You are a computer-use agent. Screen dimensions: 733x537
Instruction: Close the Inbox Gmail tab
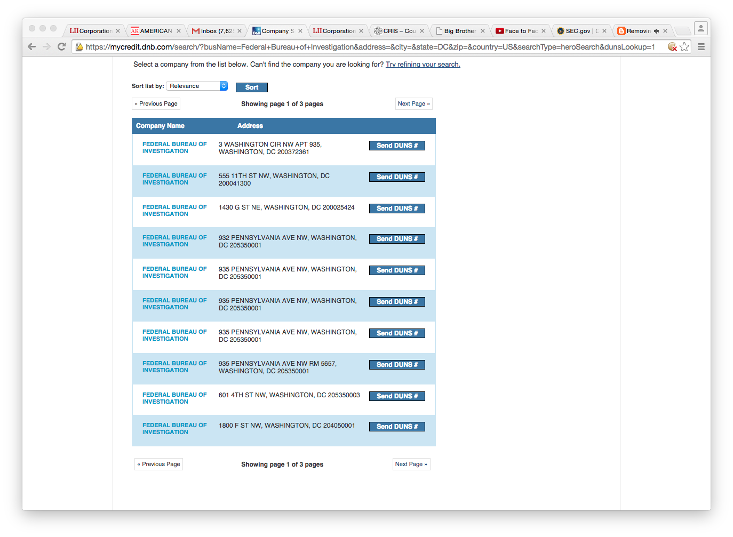[x=240, y=31]
